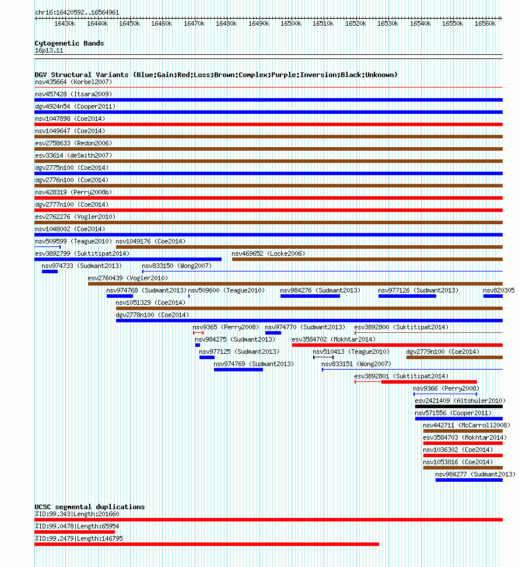Viewport: 519px width, 567px height.
Task: Select dgv2777n100 (Coe2014) label
Action: pyautogui.click(x=72, y=205)
